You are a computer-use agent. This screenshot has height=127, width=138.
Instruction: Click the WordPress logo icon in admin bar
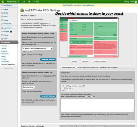[3, 2]
